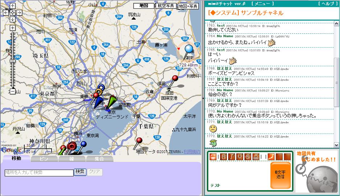
Task: Pan the map left with the arrow button
Action: click(6, 13)
